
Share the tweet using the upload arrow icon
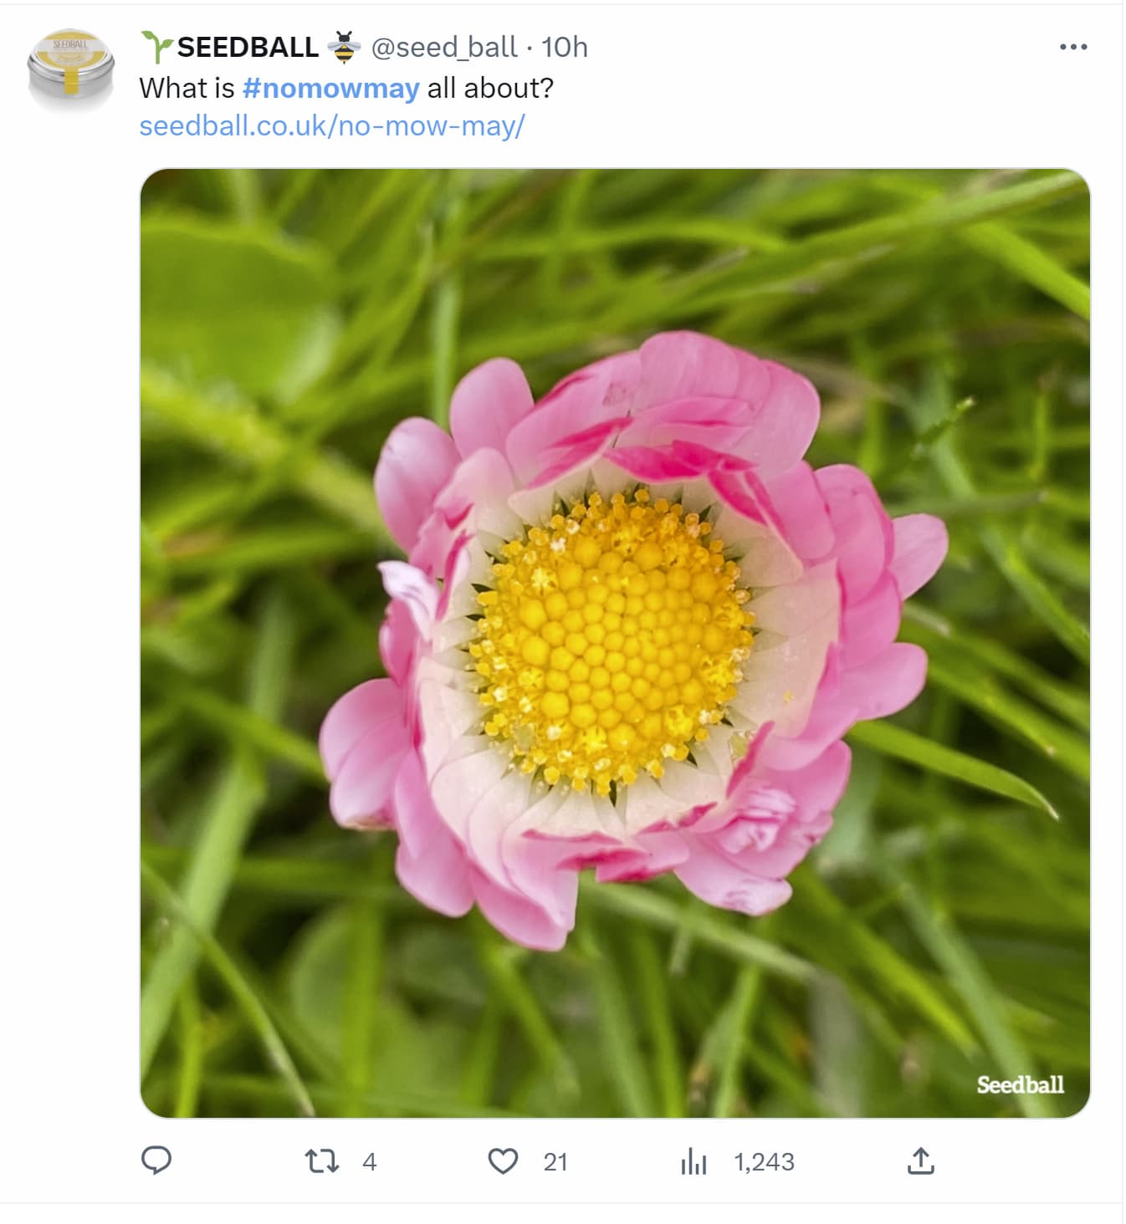[920, 1161]
